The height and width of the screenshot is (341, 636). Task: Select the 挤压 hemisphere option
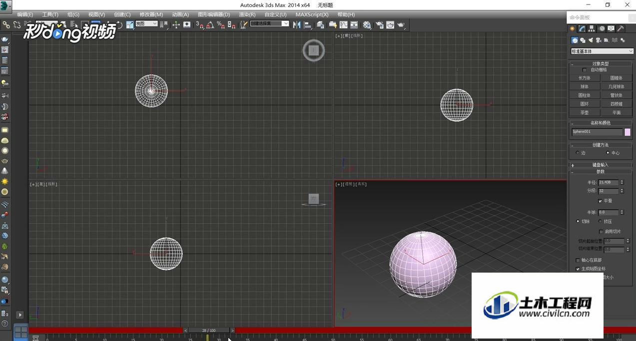tap(600, 221)
